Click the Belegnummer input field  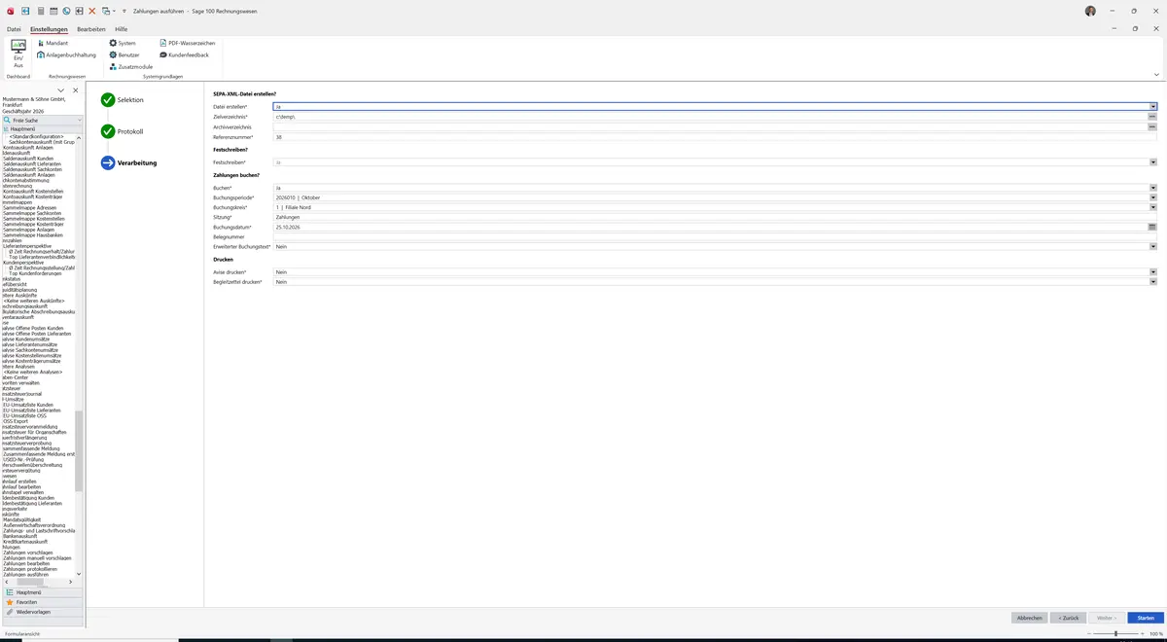(715, 236)
